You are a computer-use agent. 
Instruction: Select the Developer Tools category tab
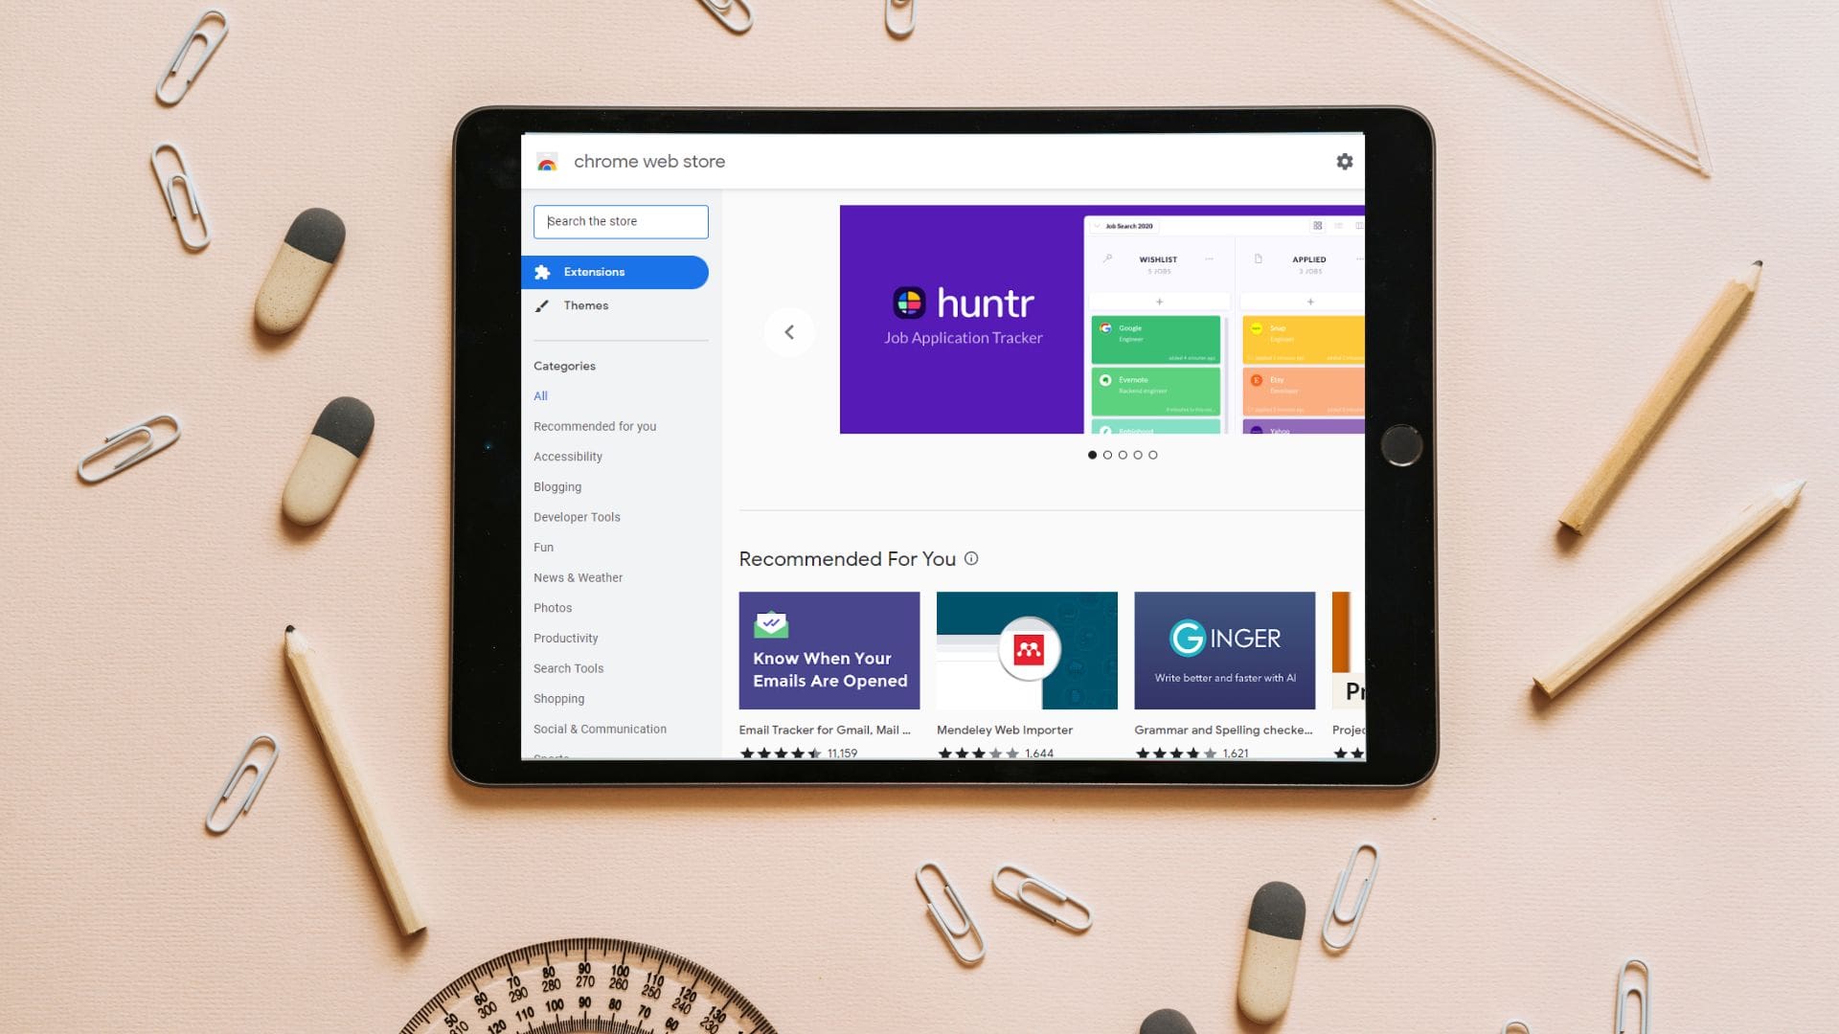(576, 516)
